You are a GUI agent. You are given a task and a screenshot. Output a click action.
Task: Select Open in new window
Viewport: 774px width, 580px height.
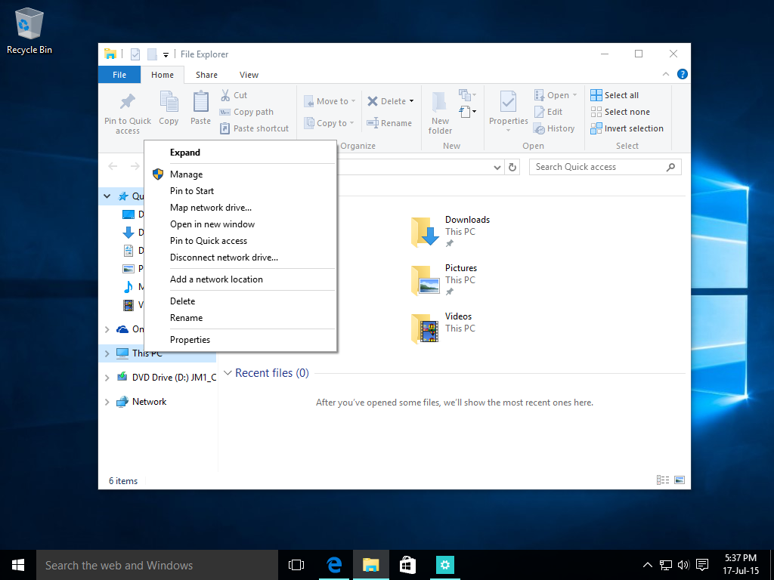point(240,224)
